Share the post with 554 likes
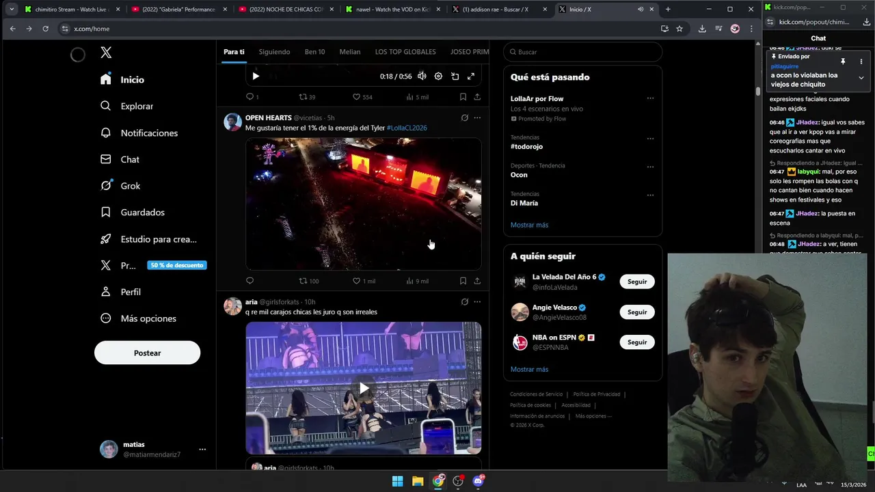 (x=477, y=97)
